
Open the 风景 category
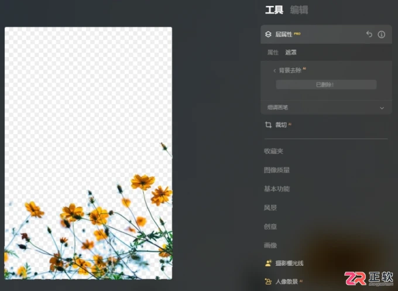click(x=270, y=208)
